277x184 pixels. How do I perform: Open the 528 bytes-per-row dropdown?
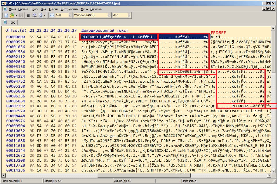pyautogui.click(x=70, y=15)
